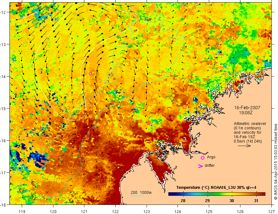278x214 pixels.
Task: Click the color bar value '31'
Action: pos(256,200)
